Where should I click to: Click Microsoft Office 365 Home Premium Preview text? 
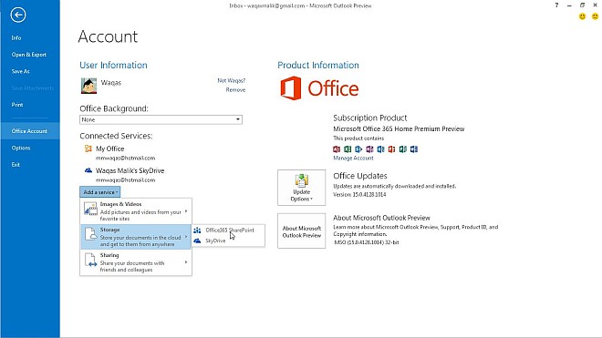(399, 128)
